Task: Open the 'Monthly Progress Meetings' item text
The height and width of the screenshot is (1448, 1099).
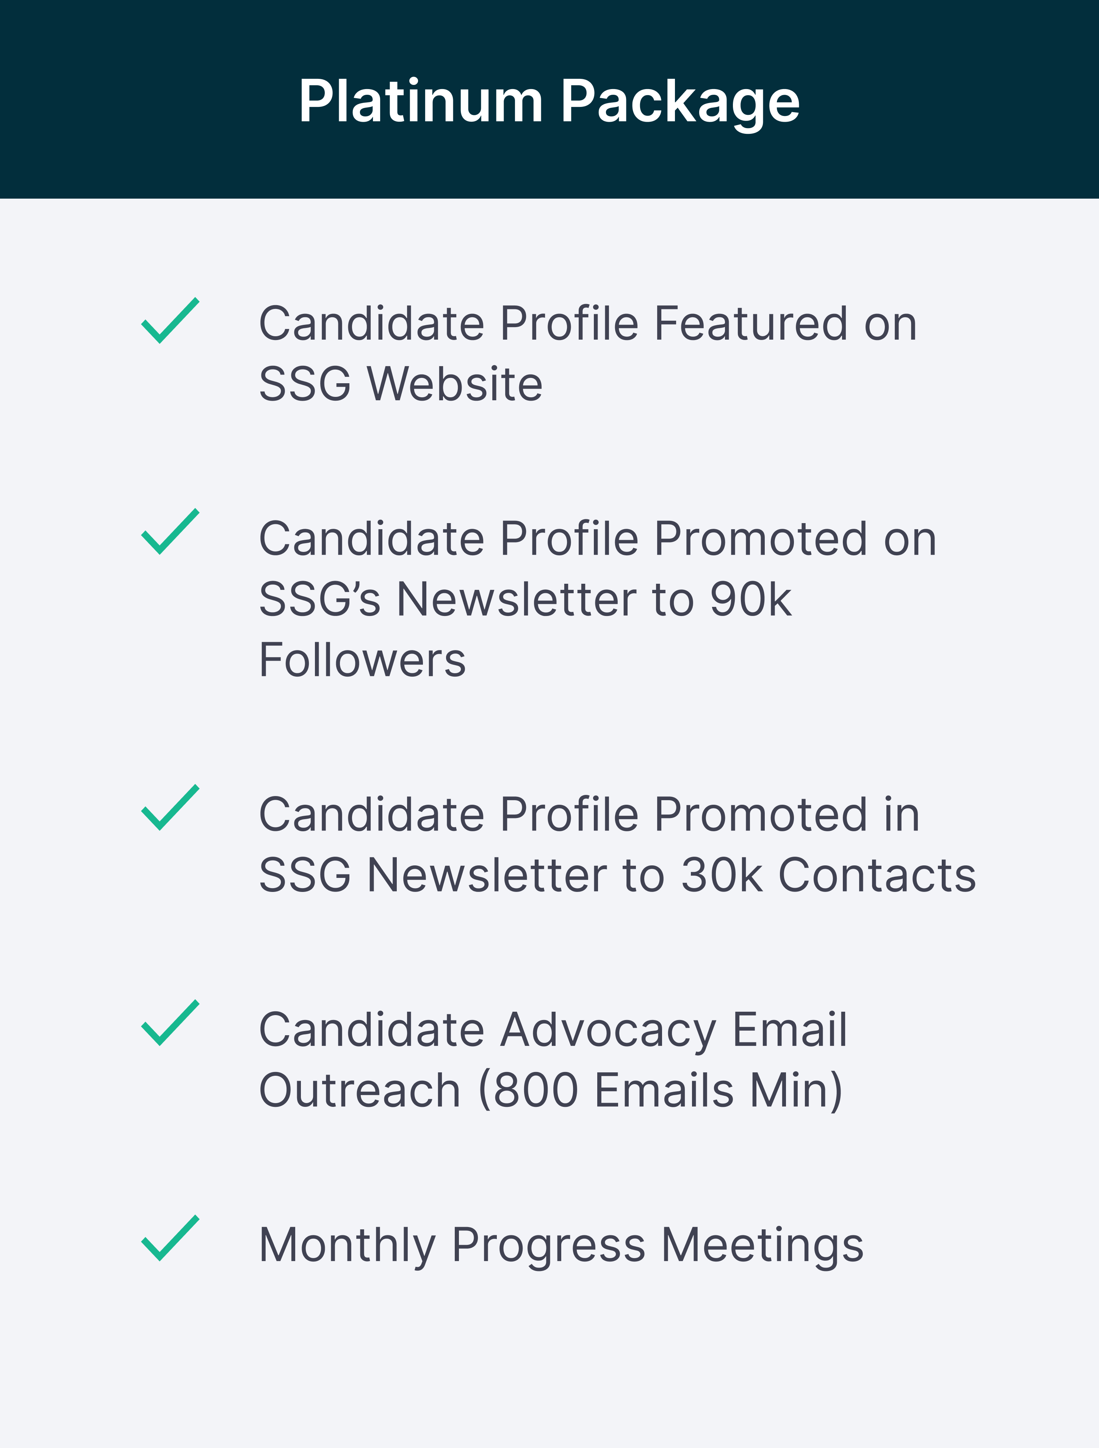Action: (x=562, y=1246)
